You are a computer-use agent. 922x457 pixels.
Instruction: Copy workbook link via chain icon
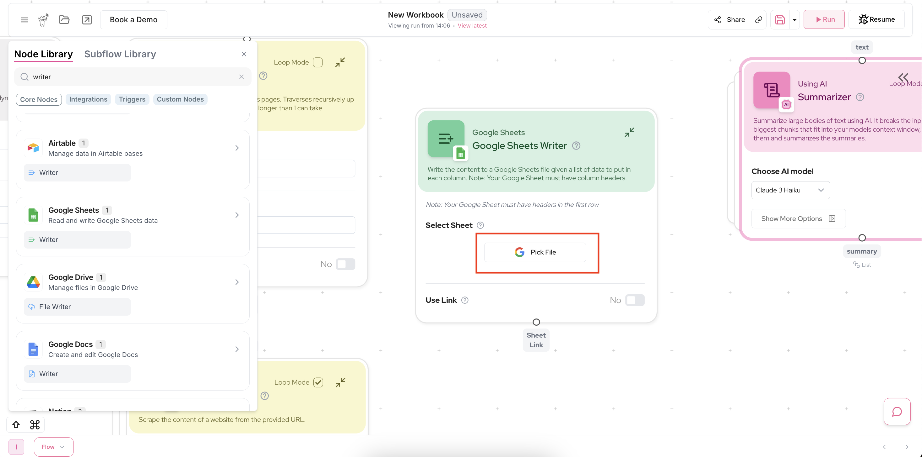pos(758,20)
